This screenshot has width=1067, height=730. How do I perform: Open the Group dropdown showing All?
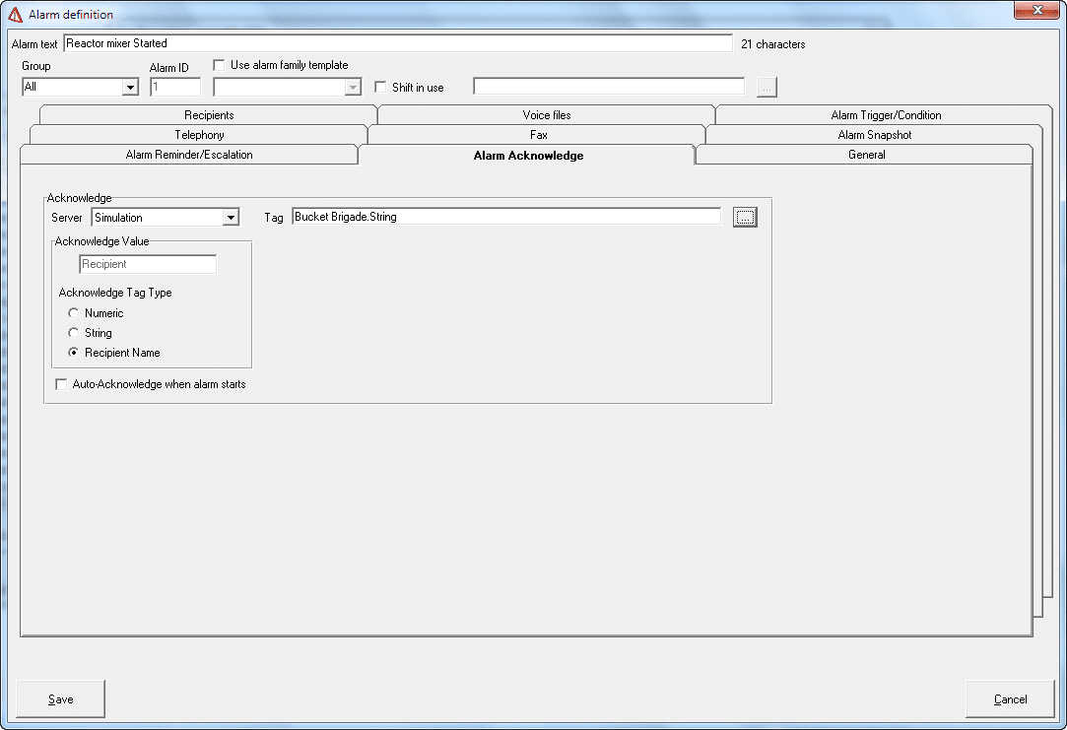[130, 87]
